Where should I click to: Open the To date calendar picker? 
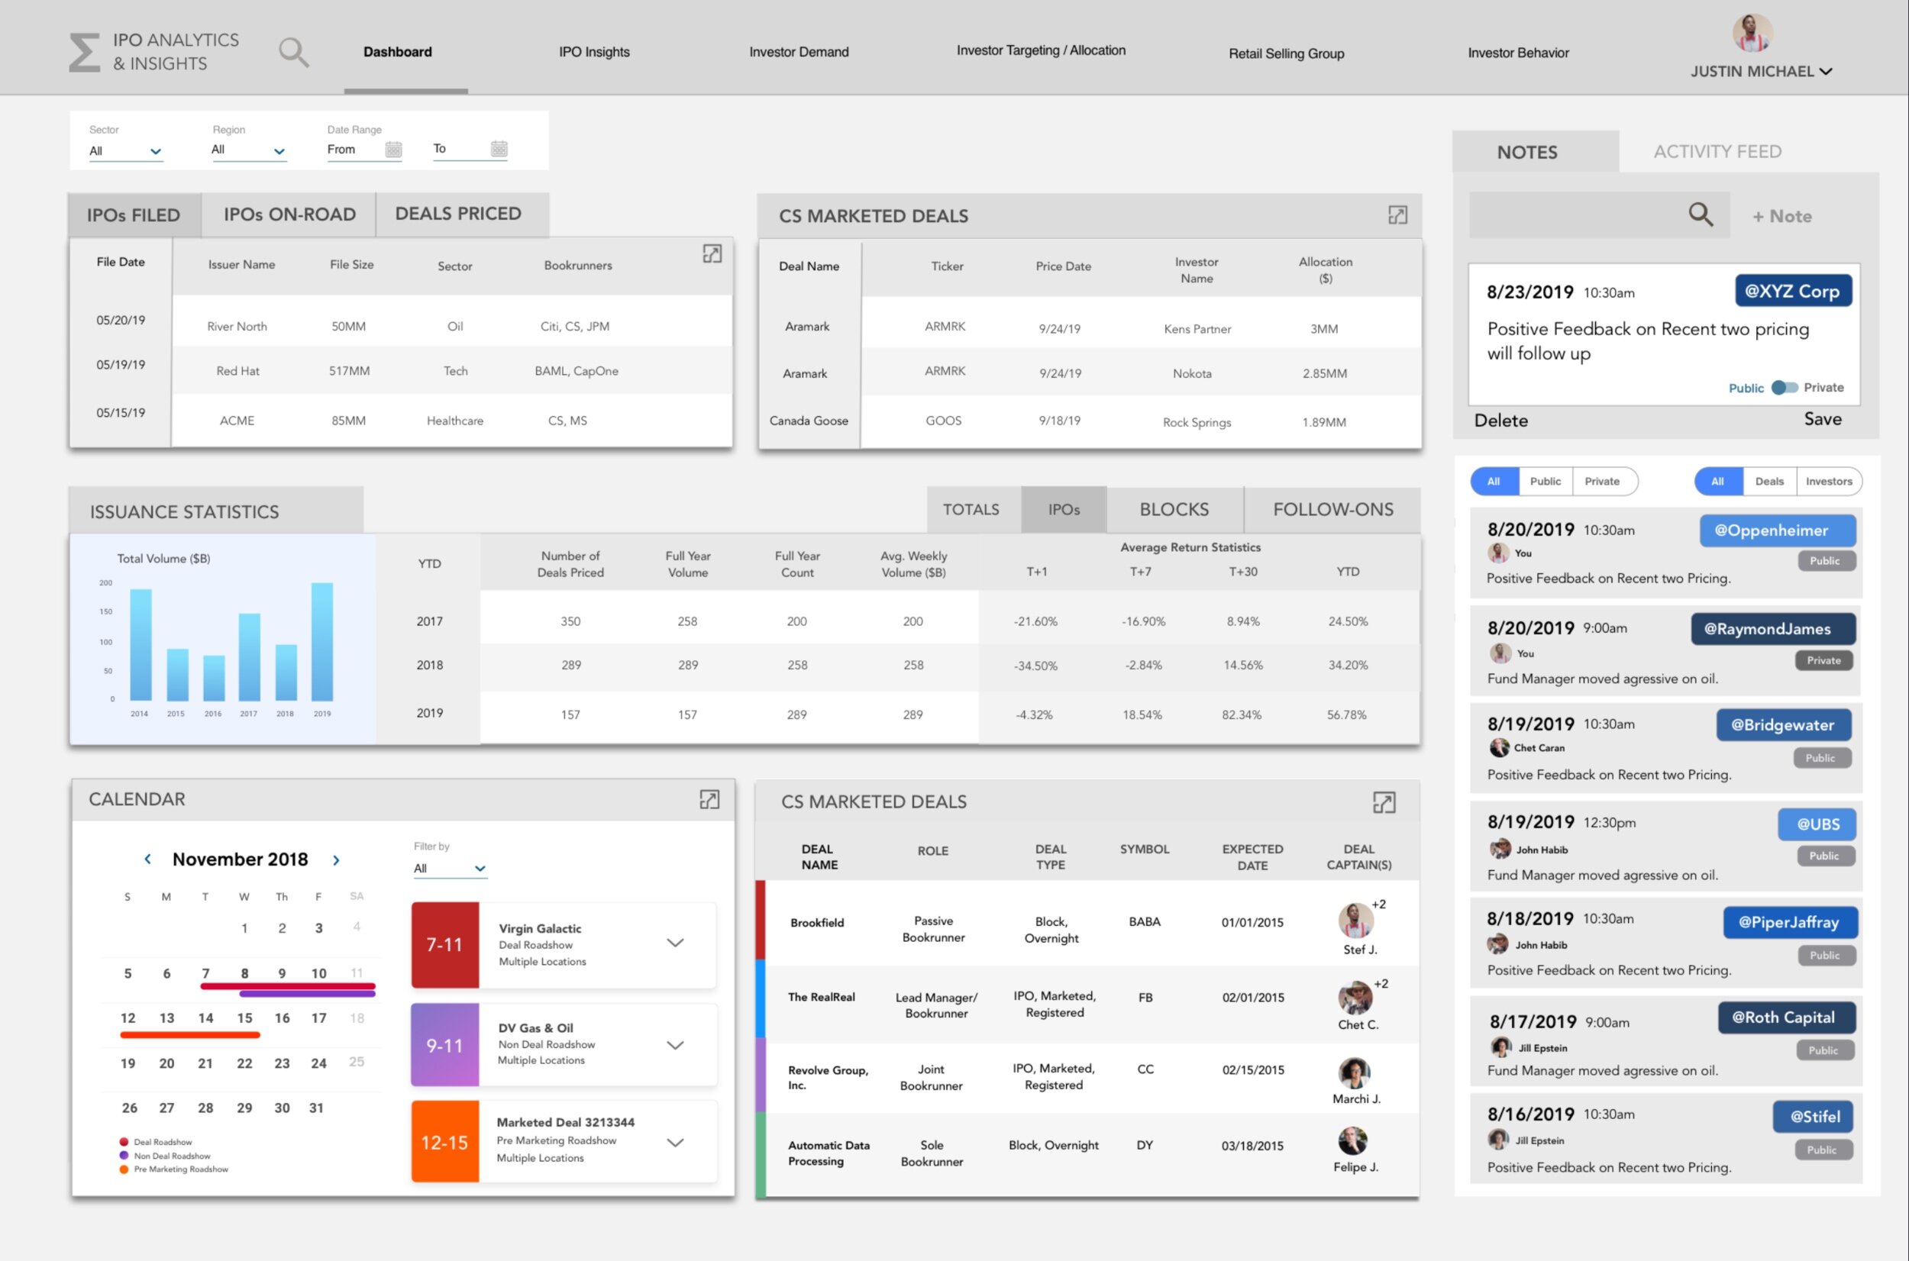click(x=499, y=149)
